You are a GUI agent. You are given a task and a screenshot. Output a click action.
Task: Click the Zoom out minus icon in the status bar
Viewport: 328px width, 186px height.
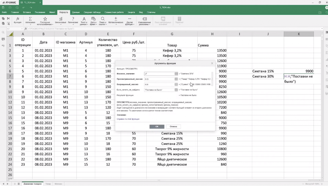pyautogui.click(x=303, y=184)
